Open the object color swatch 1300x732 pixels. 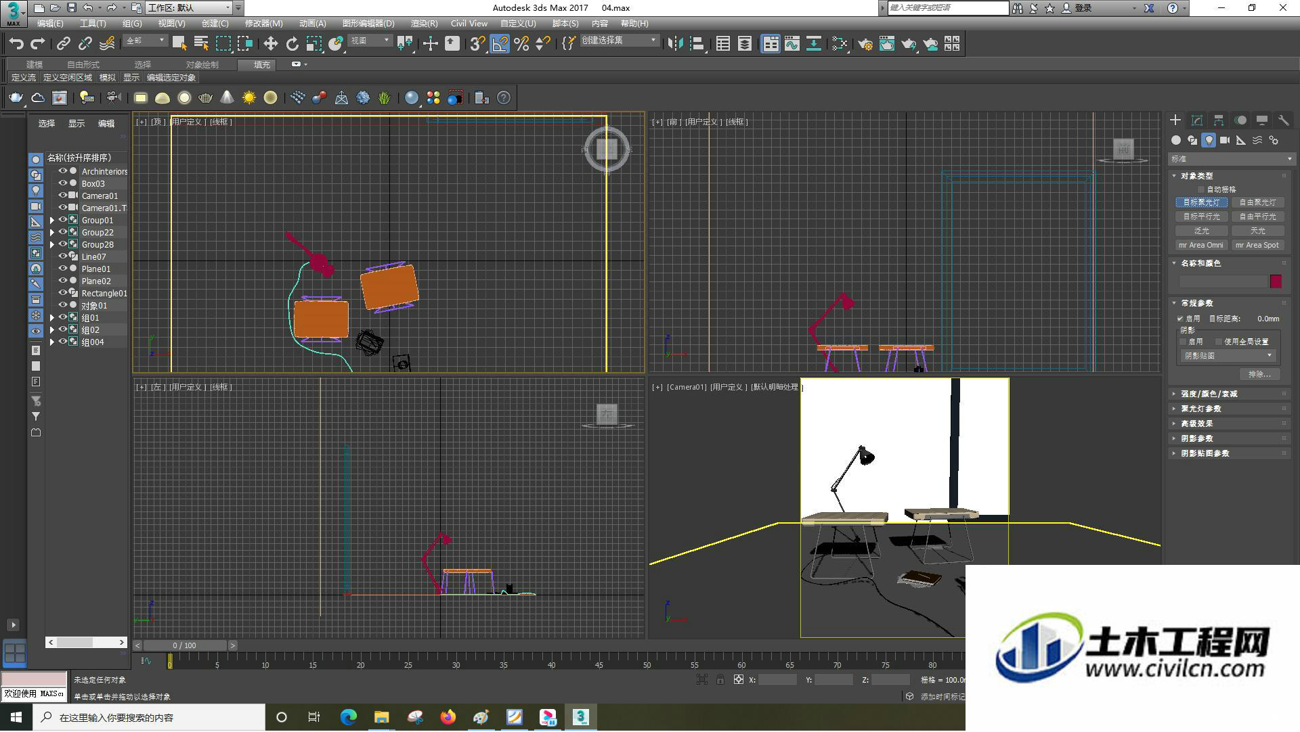(1276, 281)
